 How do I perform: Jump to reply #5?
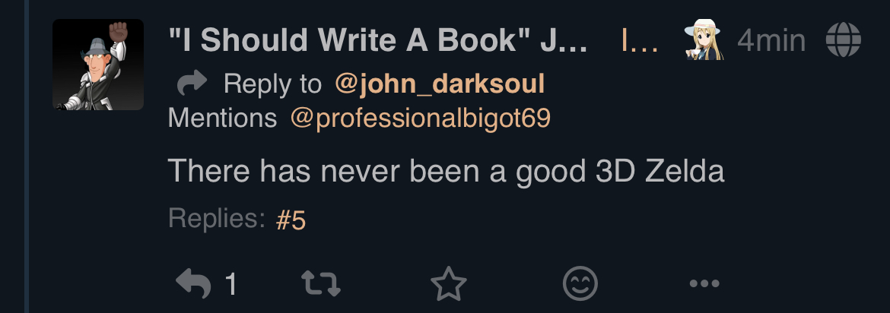pos(291,220)
